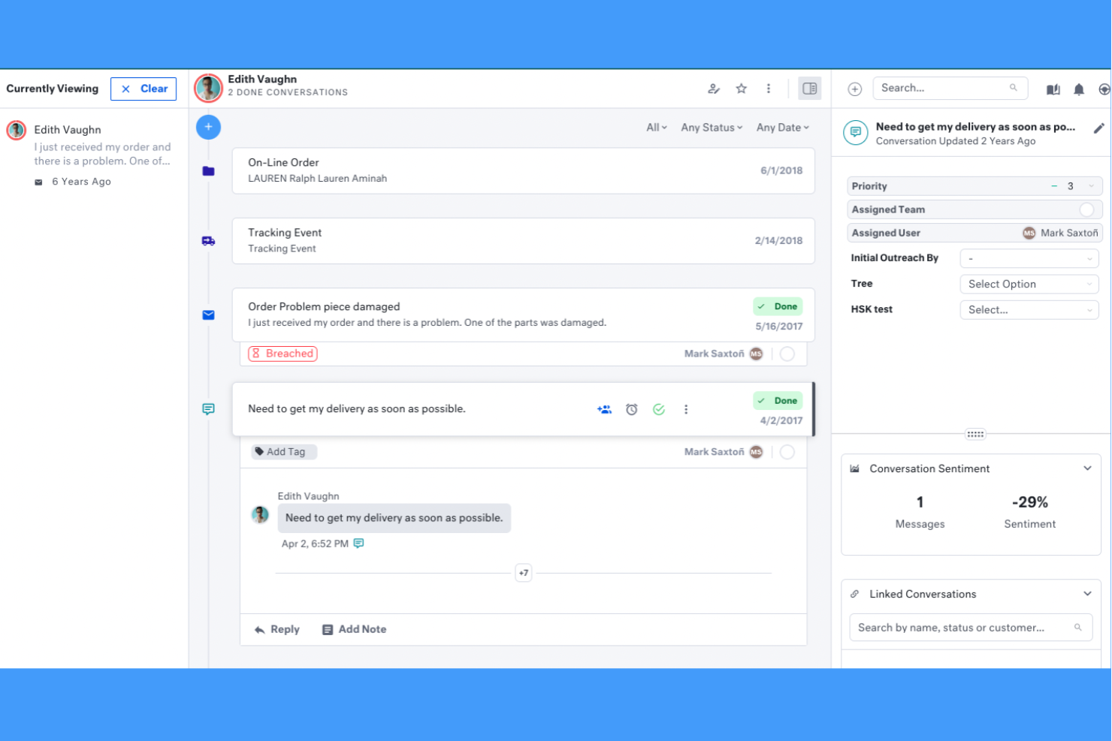Toggle the Assigned Team switch
Viewport: 1112px width, 741px height.
click(1086, 209)
